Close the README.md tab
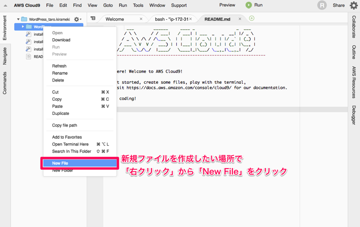 (x=239, y=19)
